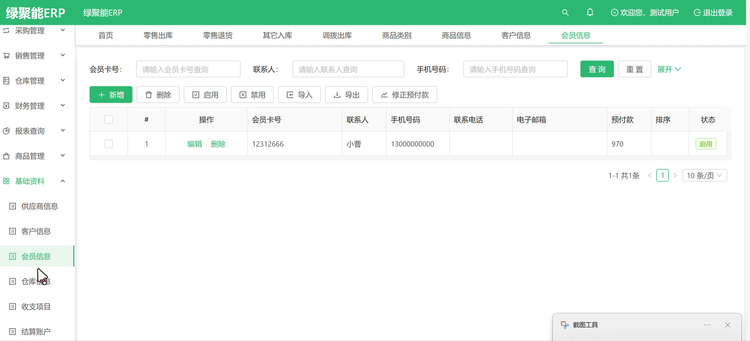Click the trash icon on 删除 button
The image size is (750, 341).
click(148, 94)
